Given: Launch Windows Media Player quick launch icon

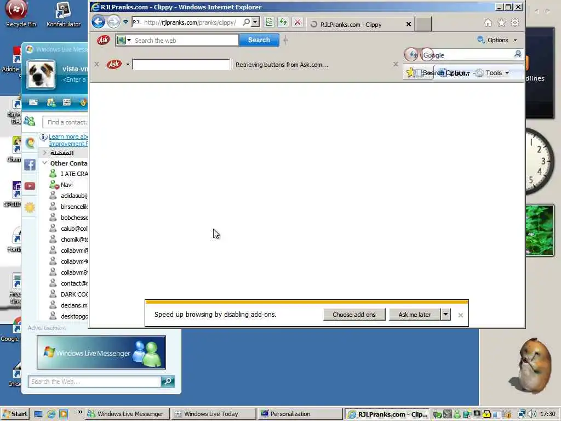Looking at the screenshot, I should [x=64, y=414].
